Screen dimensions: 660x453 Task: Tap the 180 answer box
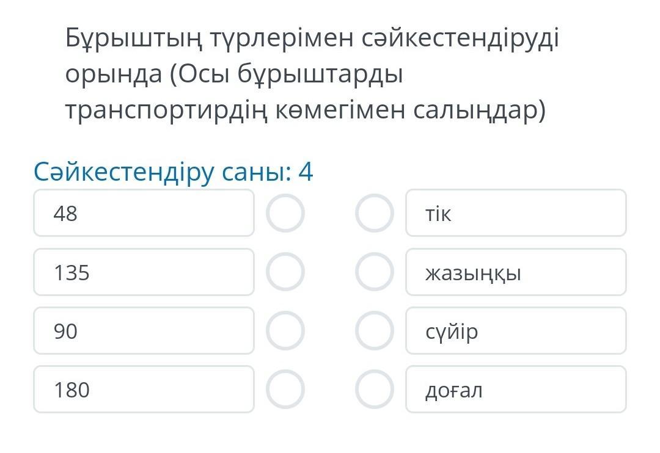144,389
